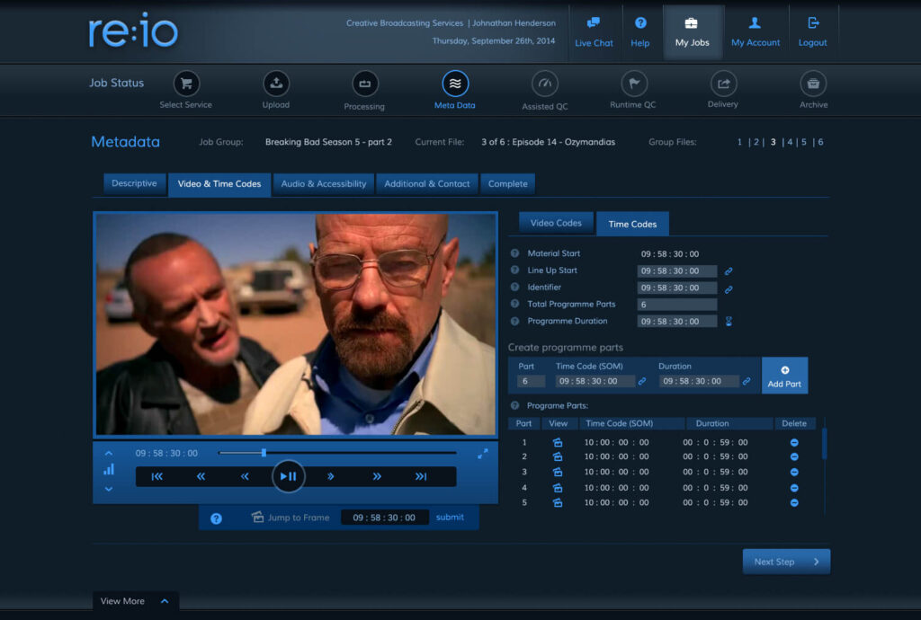Select the Time Codes sub-tab
Image resolution: width=921 pixels, height=620 pixels.
coord(632,224)
